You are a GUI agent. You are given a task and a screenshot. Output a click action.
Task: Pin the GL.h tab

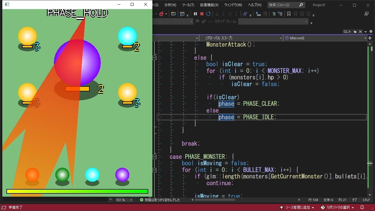pos(355,32)
